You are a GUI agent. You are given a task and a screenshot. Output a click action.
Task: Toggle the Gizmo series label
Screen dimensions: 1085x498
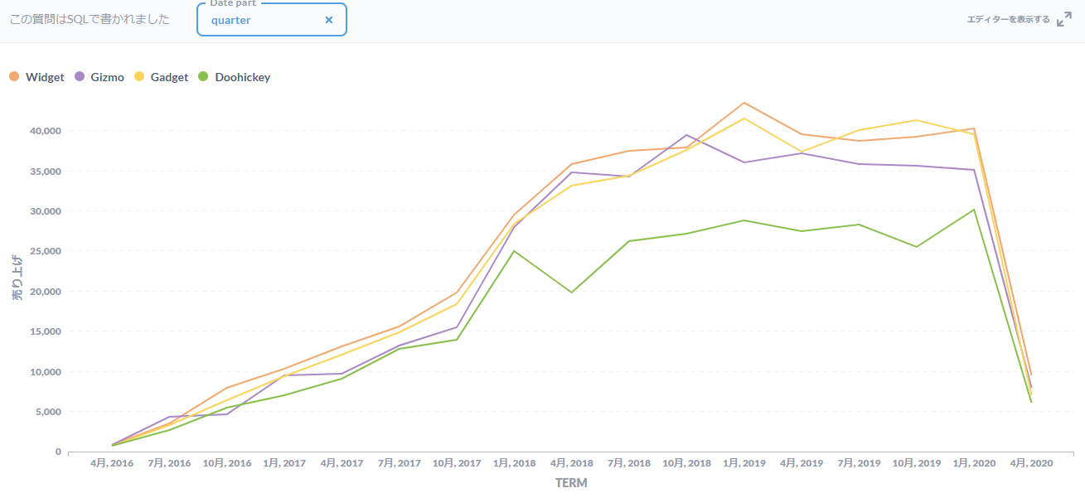point(107,77)
